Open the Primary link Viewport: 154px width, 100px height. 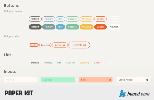pos(48,63)
